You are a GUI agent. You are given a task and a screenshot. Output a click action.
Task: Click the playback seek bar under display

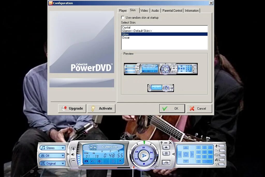(x=105, y=168)
